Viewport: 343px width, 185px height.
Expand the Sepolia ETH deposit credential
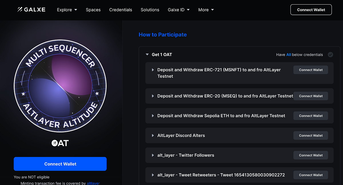152,116
